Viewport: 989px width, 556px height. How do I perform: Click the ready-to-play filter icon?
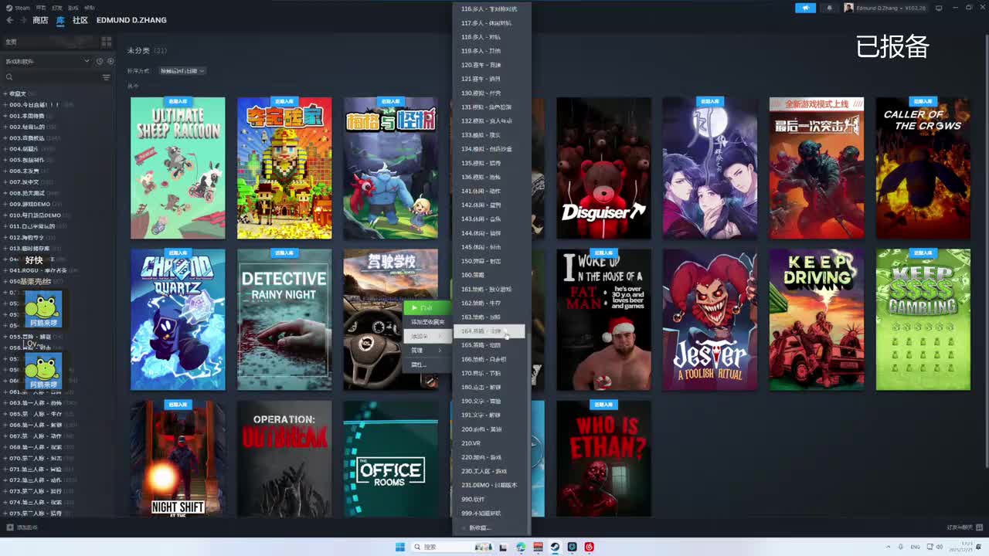tap(110, 61)
